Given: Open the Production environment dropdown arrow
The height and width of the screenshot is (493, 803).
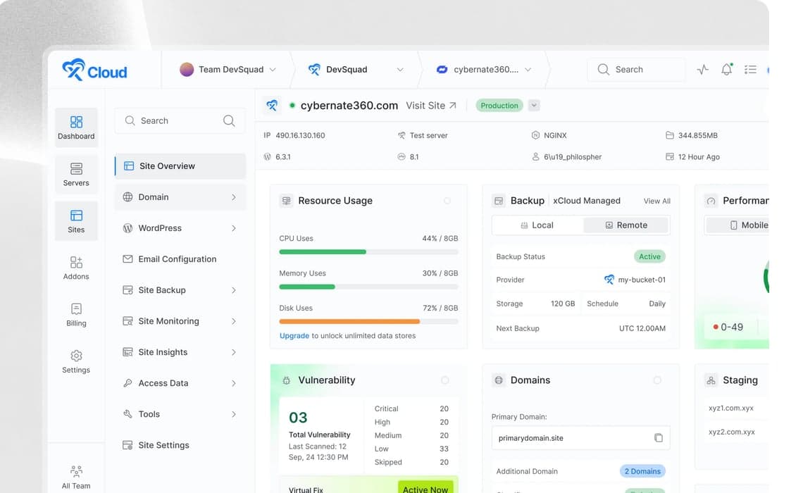Looking at the screenshot, I should click(x=534, y=106).
